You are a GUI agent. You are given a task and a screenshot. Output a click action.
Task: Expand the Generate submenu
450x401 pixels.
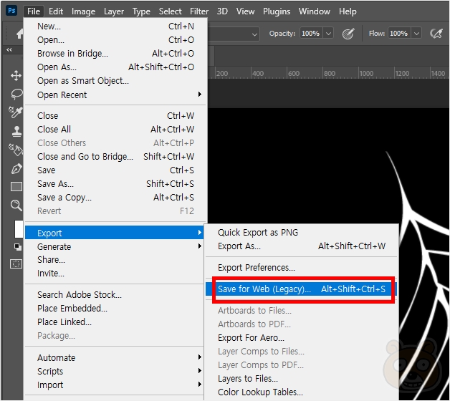click(x=115, y=246)
